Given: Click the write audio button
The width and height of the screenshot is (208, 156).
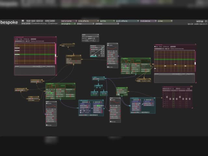Looking at the screenshot, I should click(x=50, y=21).
